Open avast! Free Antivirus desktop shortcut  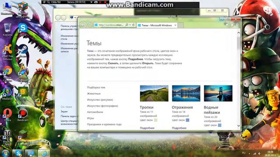7,52
